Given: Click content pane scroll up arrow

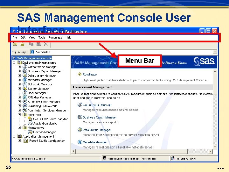Looking at the screenshot, I should click(x=215, y=71).
